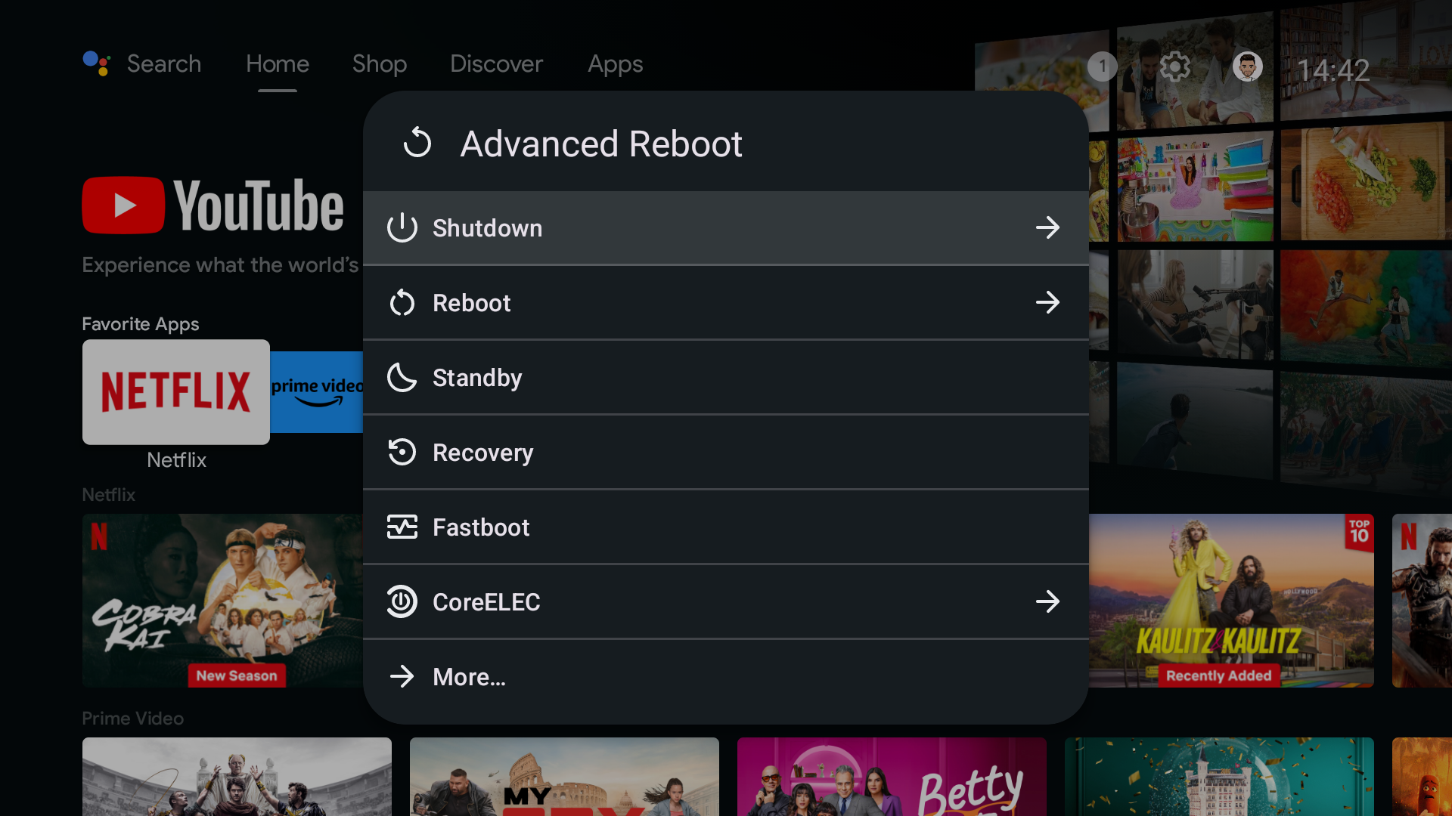Viewport: 1452px width, 816px height.
Task: Click the New Season badge
Action: 237,675
